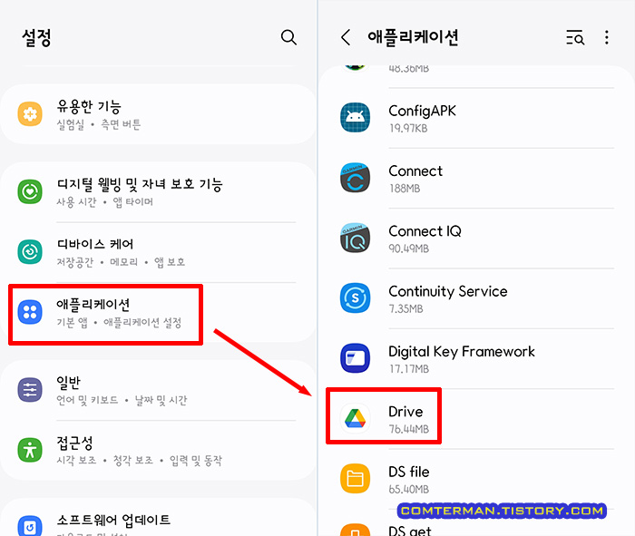Go back from the 애플리케이션 screen
The width and height of the screenshot is (635, 536).
[x=346, y=37]
